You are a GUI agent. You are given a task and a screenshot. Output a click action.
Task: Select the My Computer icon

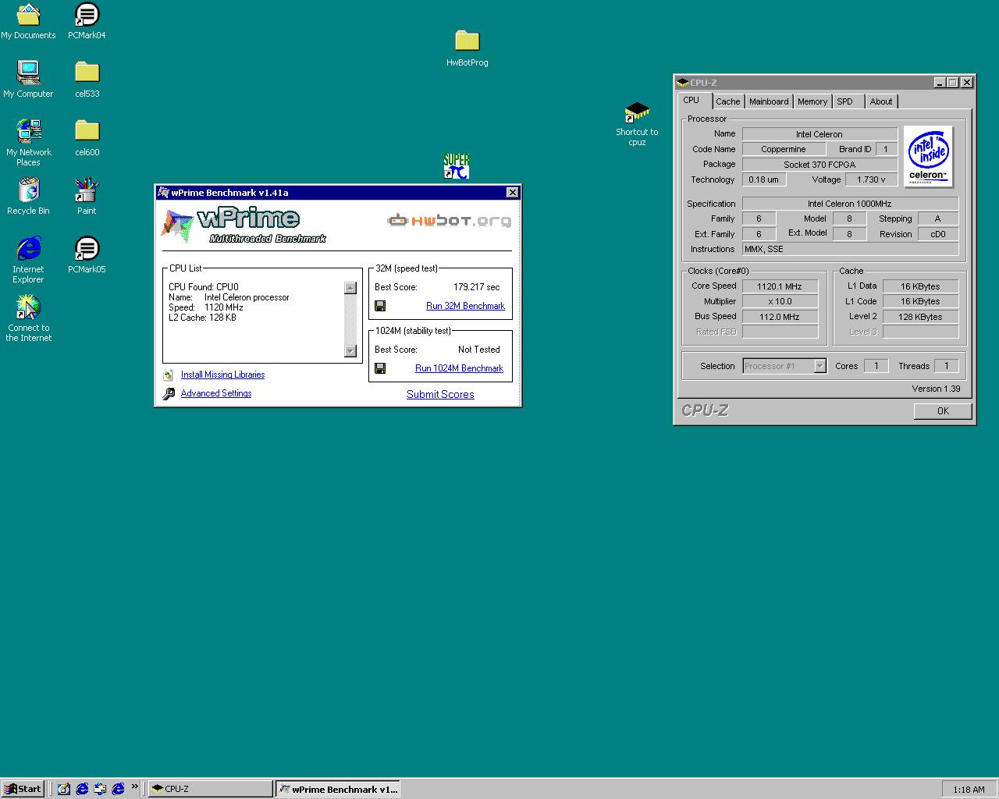pyautogui.click(x=28, y=79)
